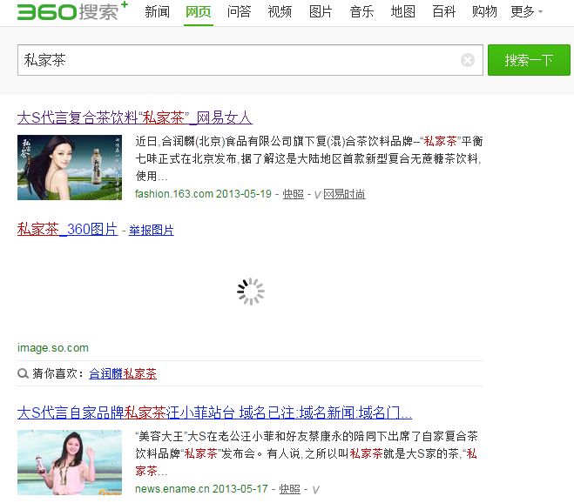Select the 网页 tab

[x=198, y=11]
